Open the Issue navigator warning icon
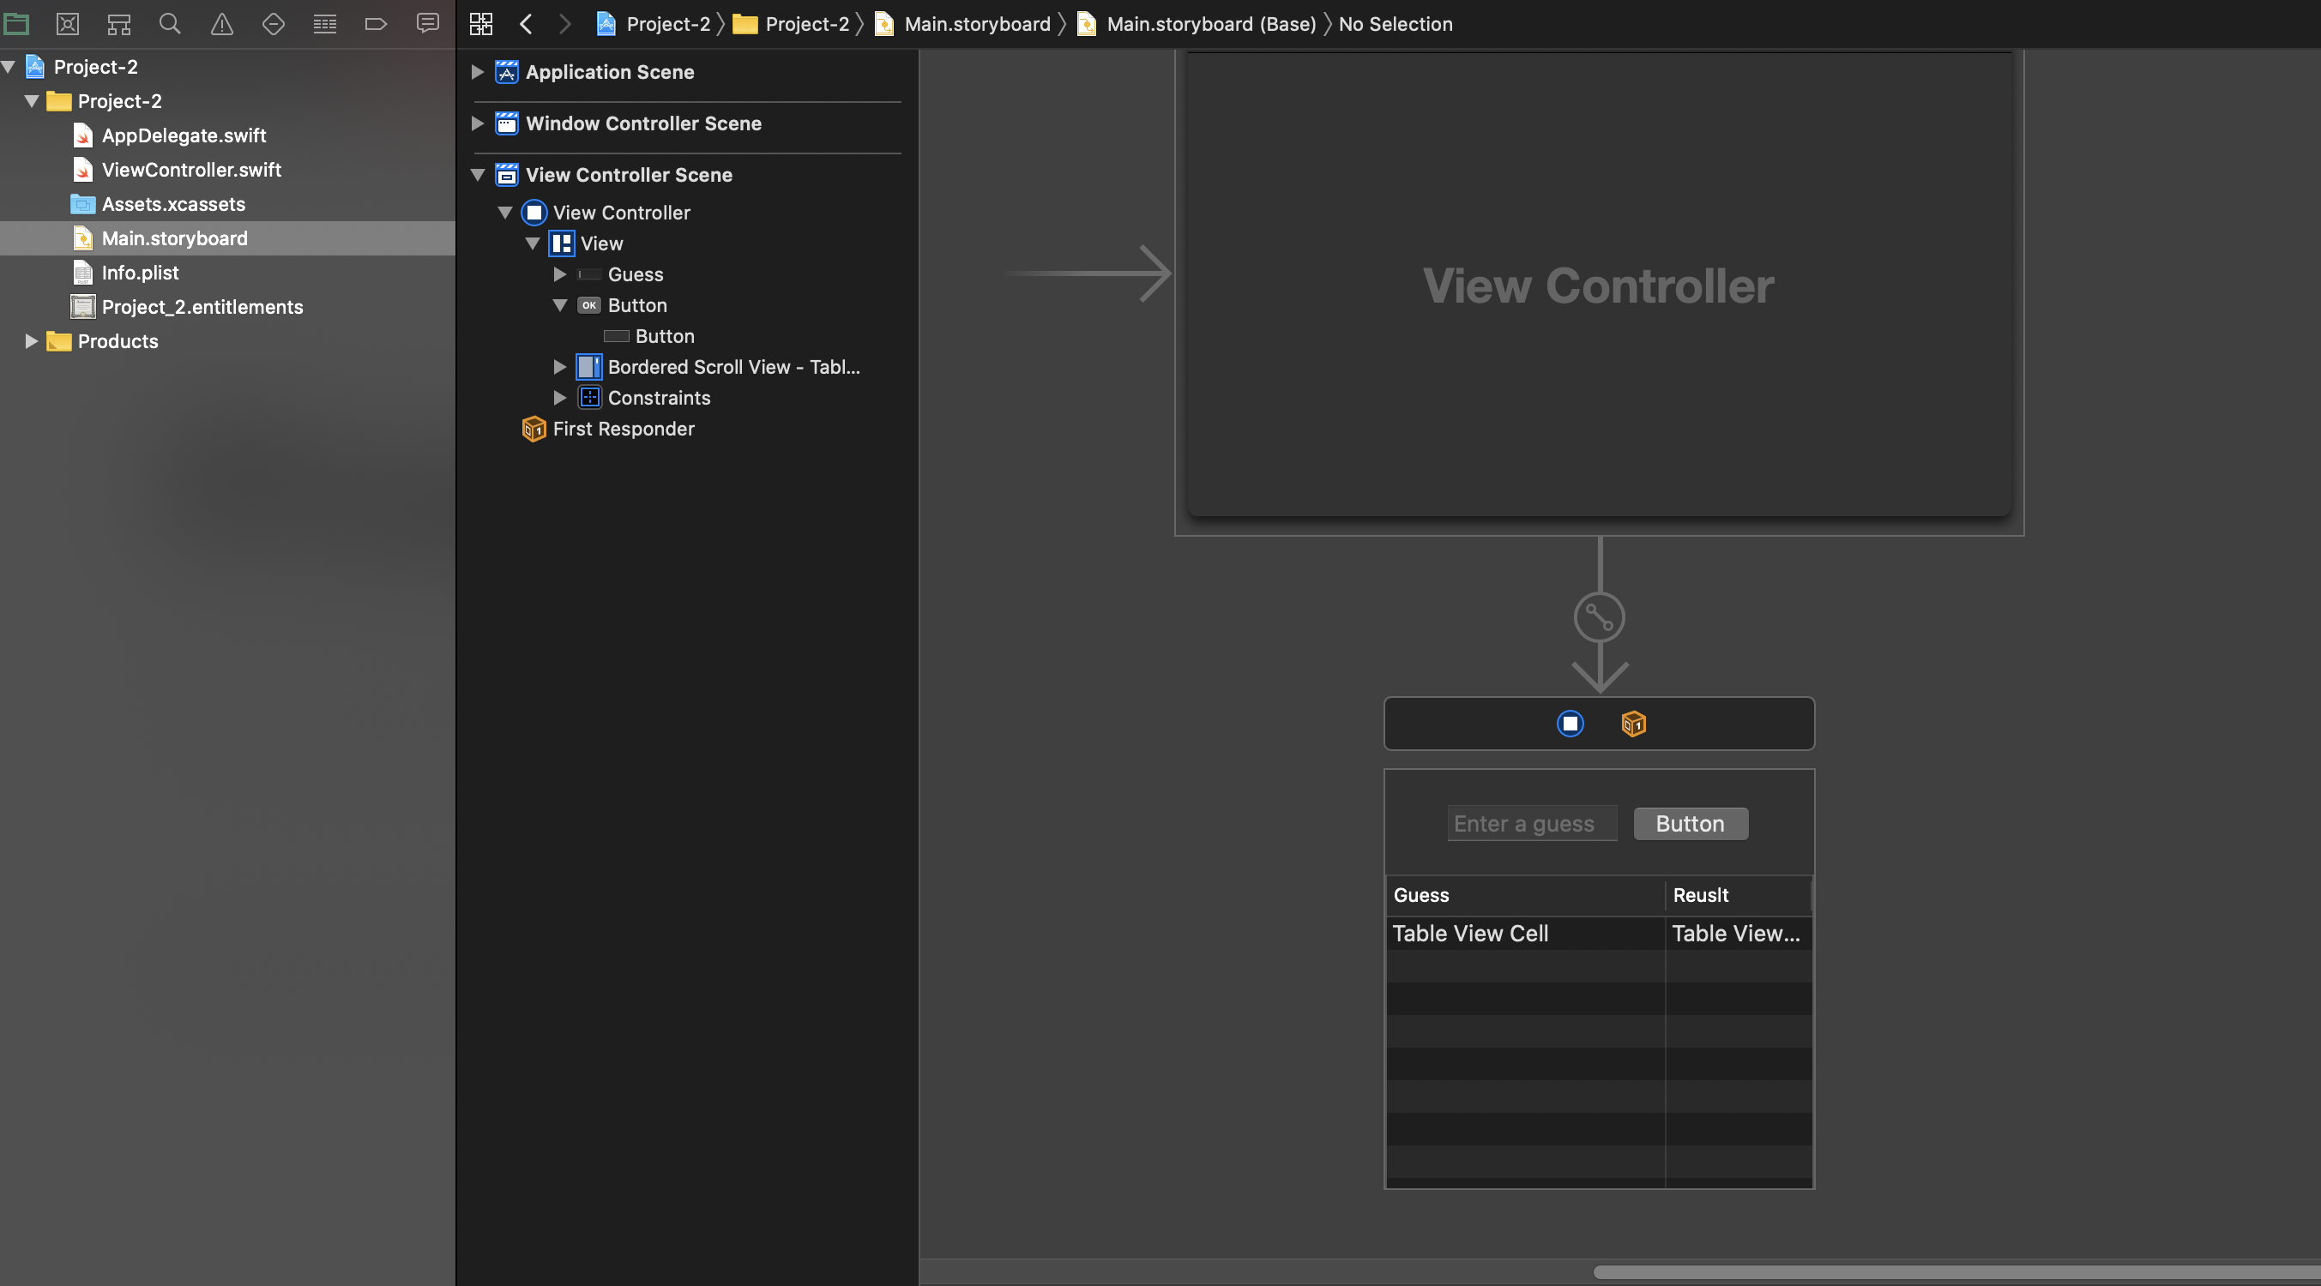The width and height of the screenshot is (2321, 1286). 221,23
